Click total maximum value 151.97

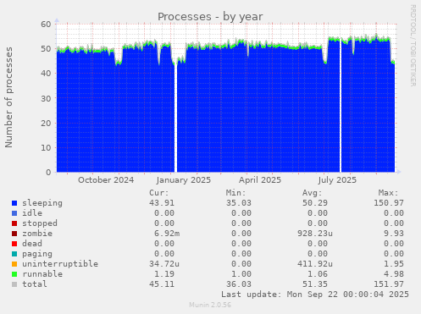389,284
